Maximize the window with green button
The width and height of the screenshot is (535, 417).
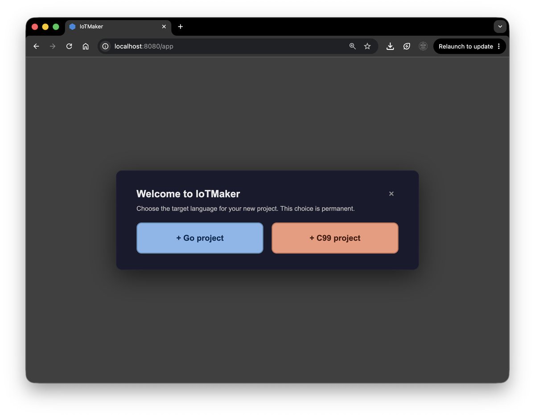click(x=56, y=27)
